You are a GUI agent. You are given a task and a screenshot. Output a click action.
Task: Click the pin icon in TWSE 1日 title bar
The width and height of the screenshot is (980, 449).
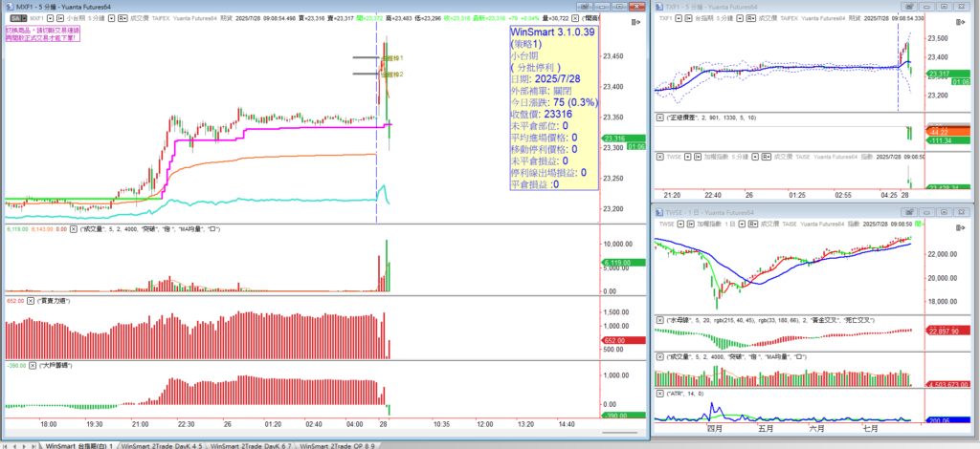pos(909,212)
